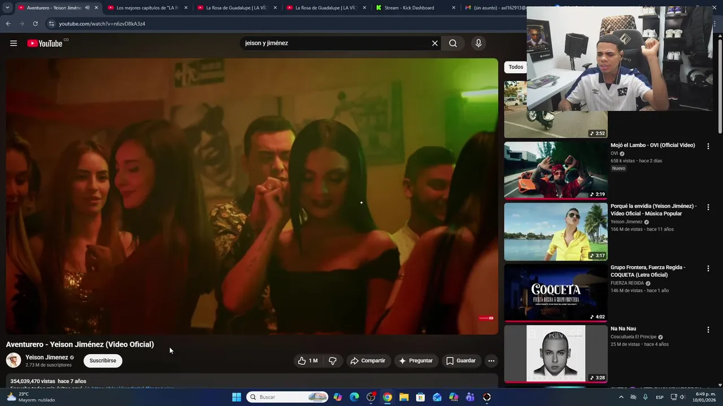Open Microsoft Edge from taskbar

(354, 397)
